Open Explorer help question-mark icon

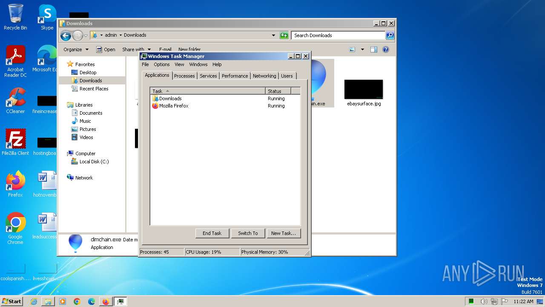[x=386, y=49]
